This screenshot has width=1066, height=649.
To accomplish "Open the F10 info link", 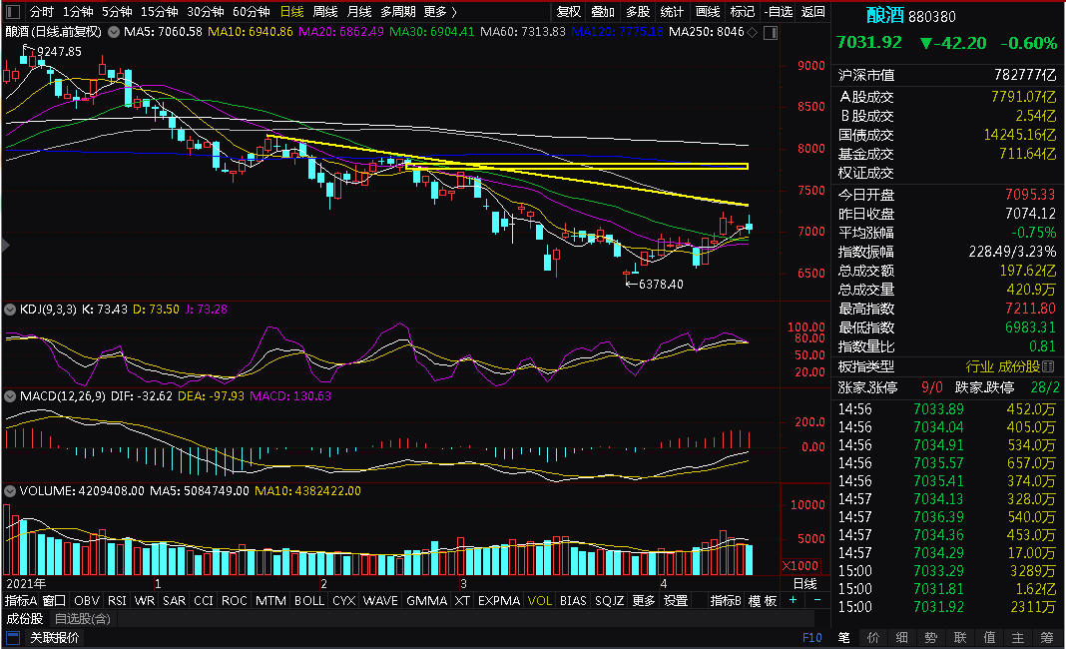I will 811,637.
